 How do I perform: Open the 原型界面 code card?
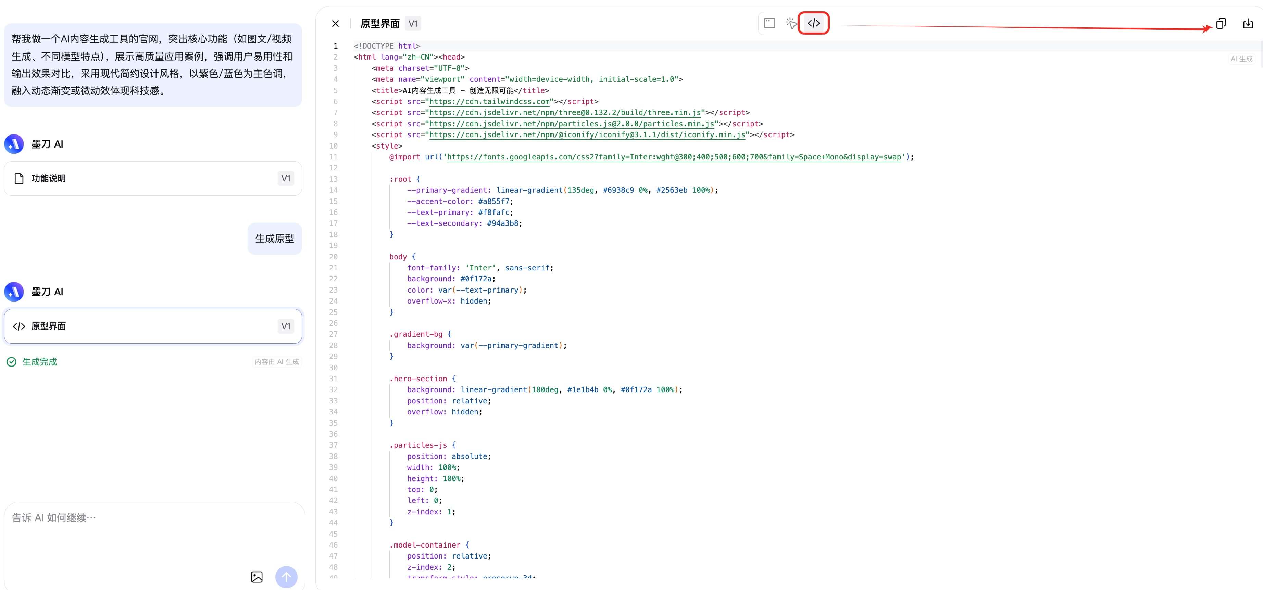point(153,326)
